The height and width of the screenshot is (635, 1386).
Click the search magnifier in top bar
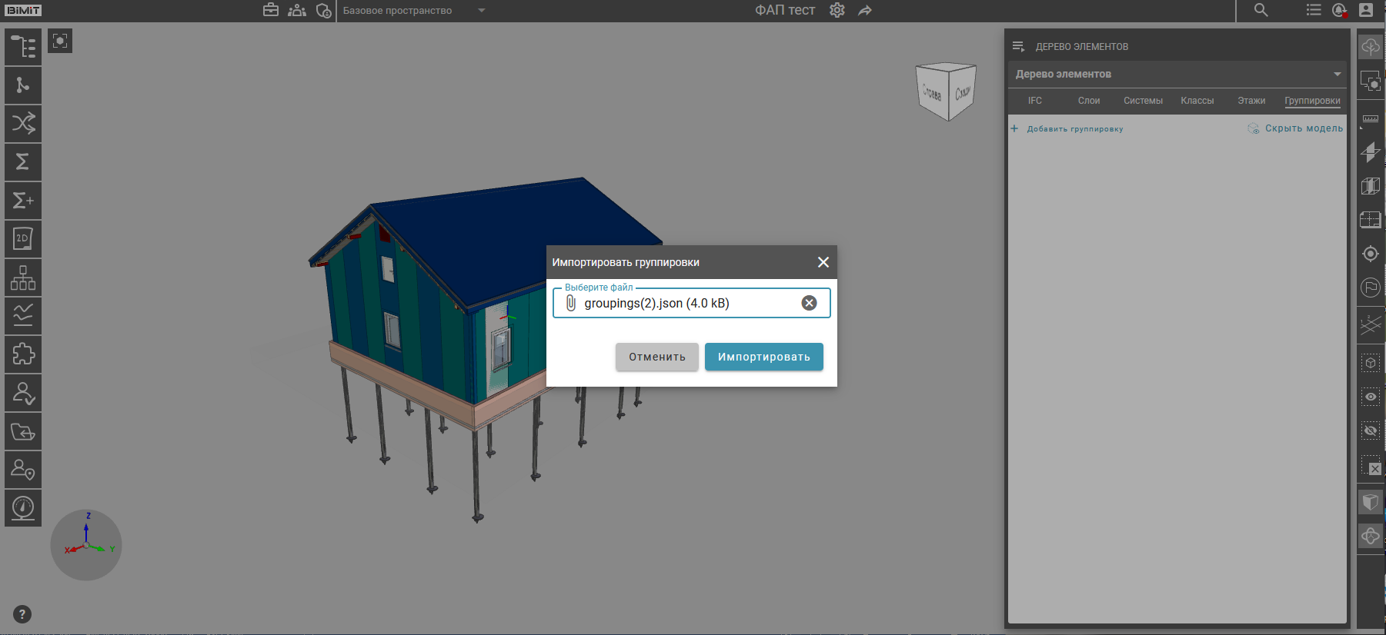1261,10
